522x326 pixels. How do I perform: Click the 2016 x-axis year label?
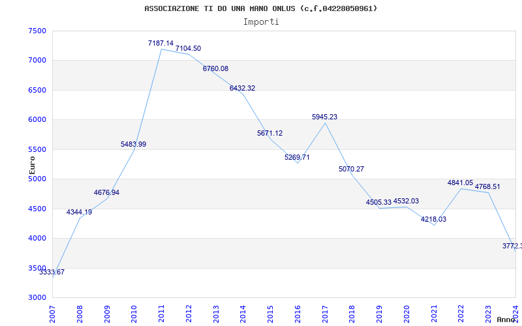[298, 314]
